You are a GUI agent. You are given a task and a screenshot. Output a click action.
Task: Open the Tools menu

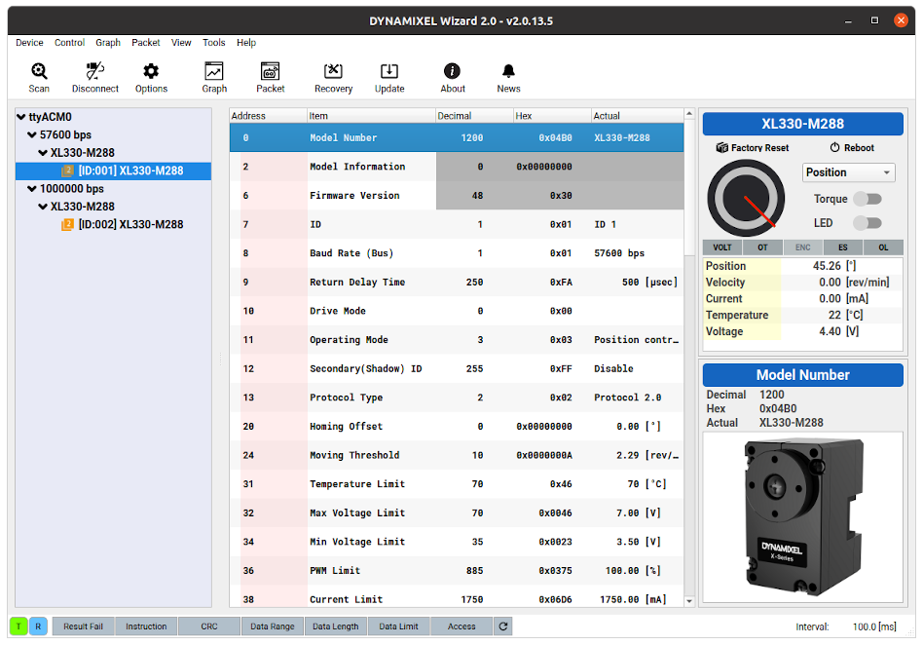tap(213, 43)
